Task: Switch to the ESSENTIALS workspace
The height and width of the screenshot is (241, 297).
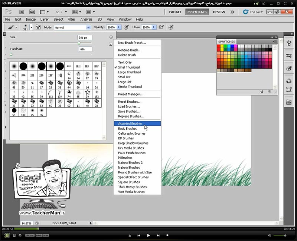Action: (197, 12)
